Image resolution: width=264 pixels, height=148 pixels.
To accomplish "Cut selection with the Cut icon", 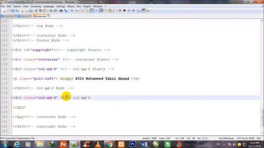I will [36, 11].
